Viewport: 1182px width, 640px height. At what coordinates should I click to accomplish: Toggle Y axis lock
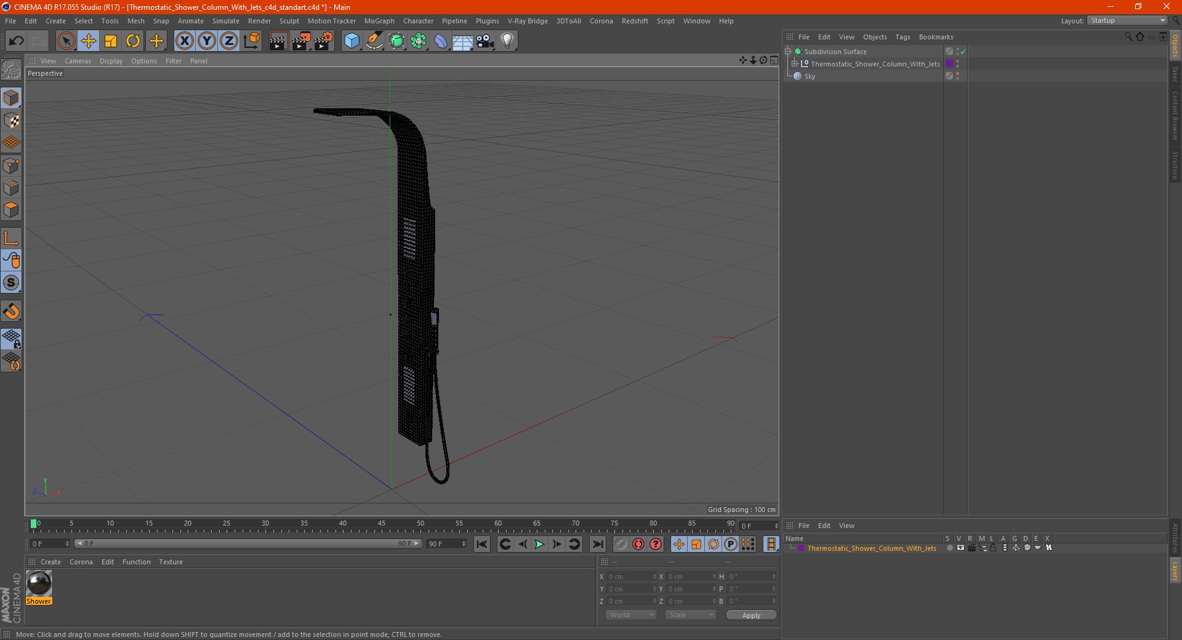(207, 41)
